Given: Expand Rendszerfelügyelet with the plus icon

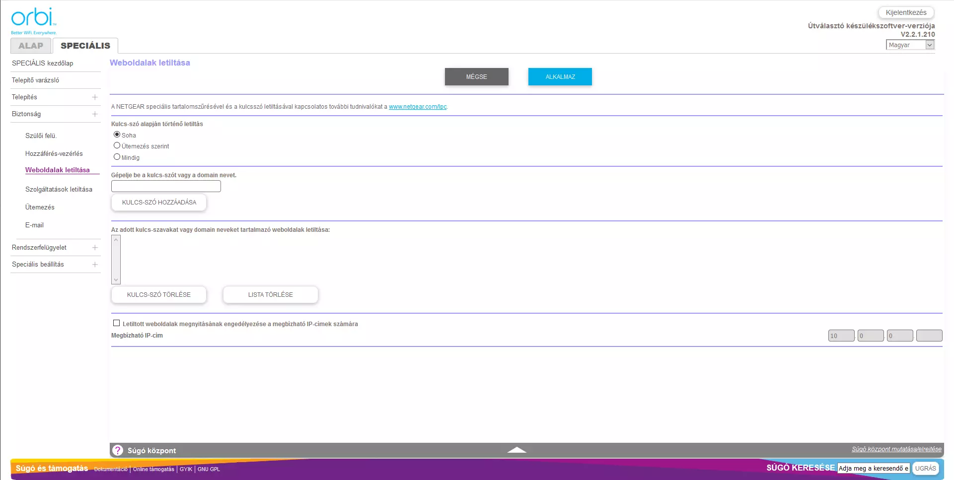Looking at the screenshot, I should point(95,248).
